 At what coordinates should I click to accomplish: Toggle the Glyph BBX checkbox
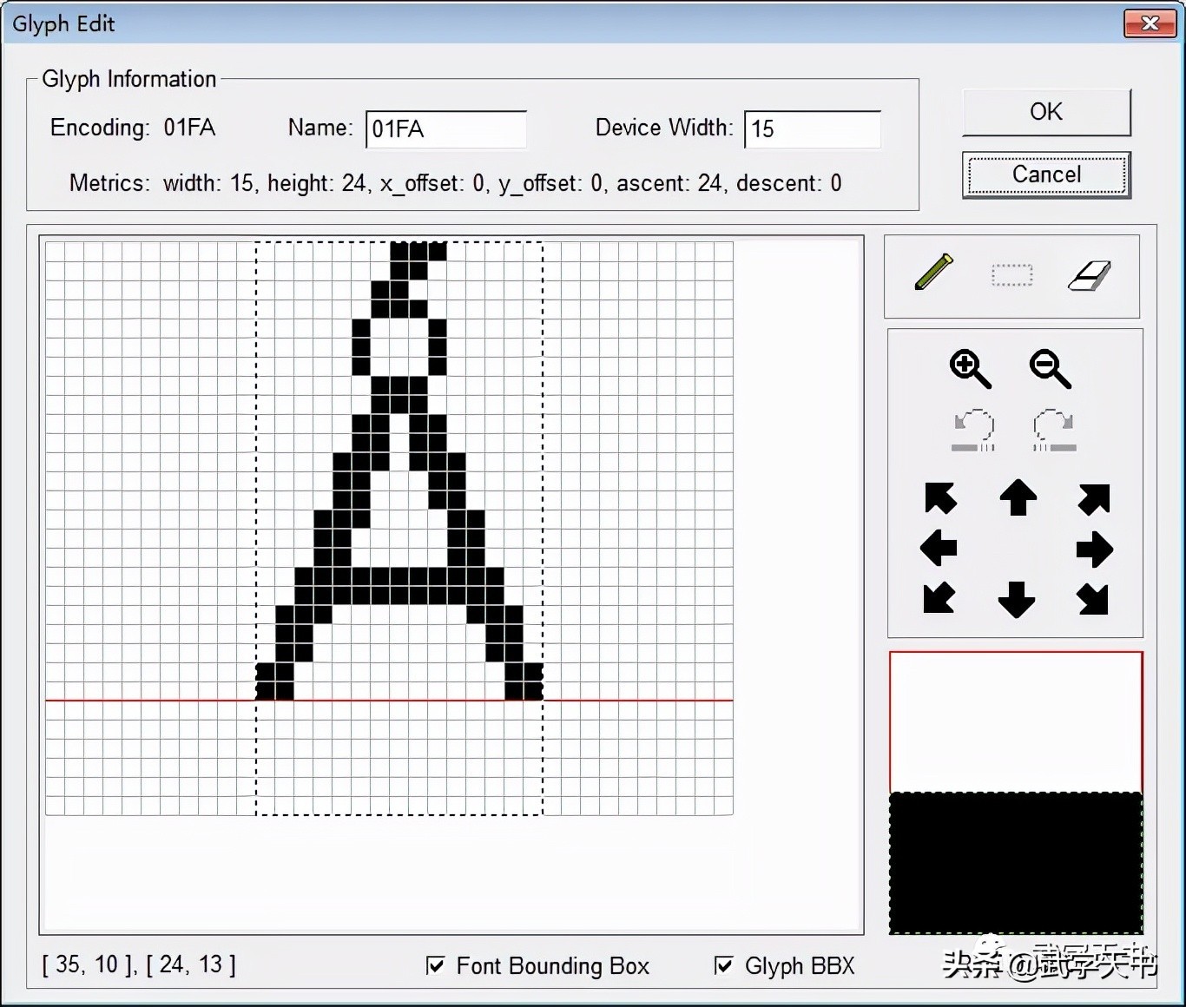click(x=723, y=965)
